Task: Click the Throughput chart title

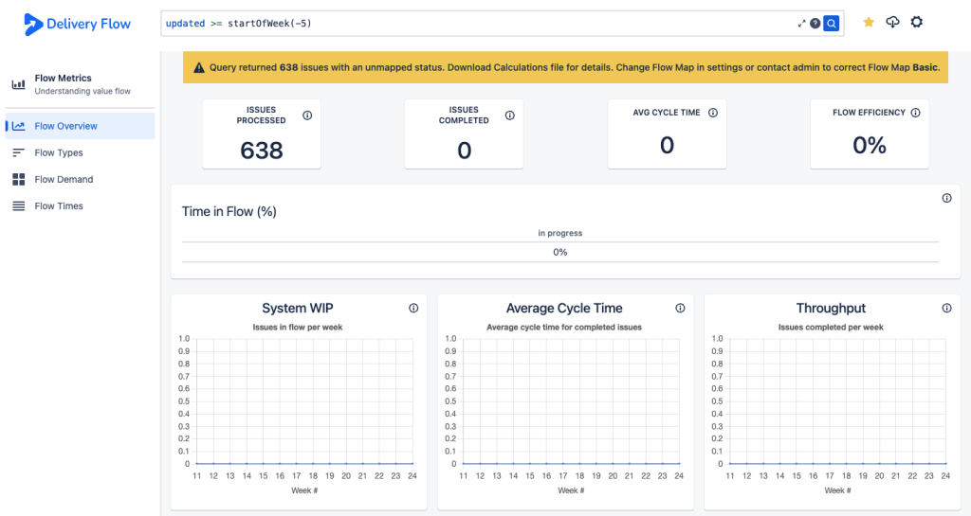Action: click(831, 308)
